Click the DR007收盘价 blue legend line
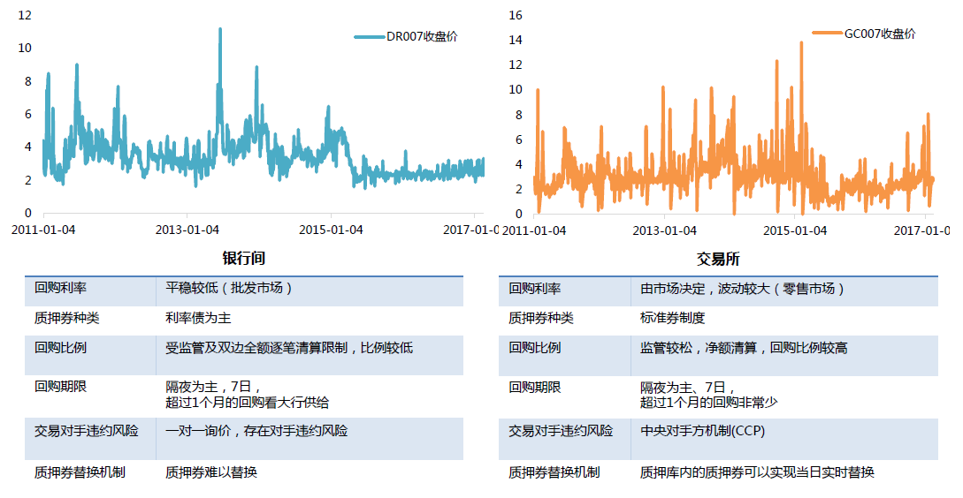This screenshot has width=963, height=498. point(369,37)
